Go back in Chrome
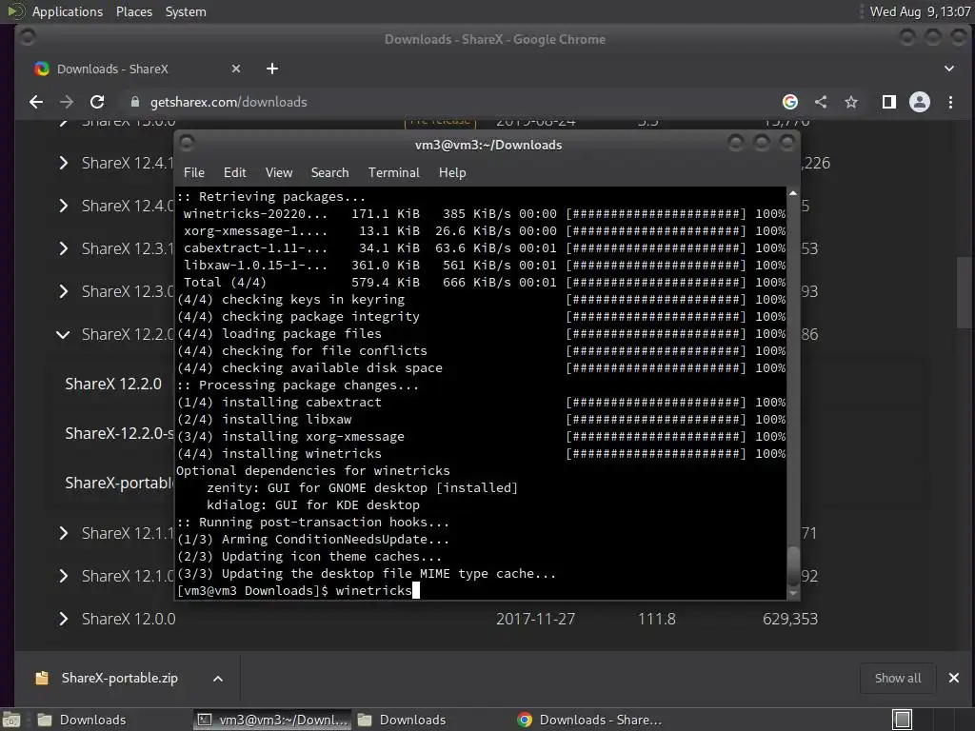The width and height of the screenshot is (975, 731). [36, 102]
